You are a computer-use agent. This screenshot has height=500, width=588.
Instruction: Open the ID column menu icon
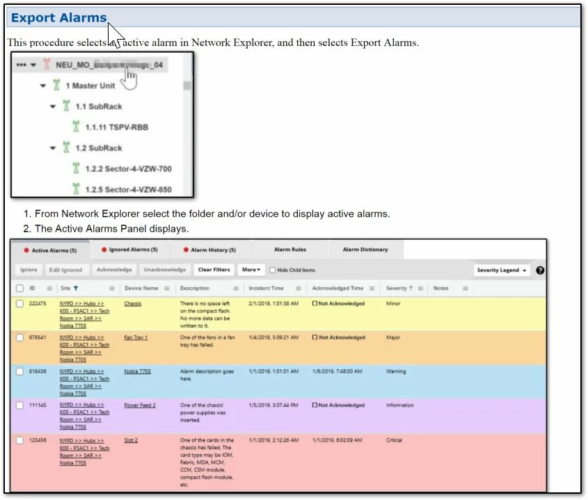click(49, 288)
